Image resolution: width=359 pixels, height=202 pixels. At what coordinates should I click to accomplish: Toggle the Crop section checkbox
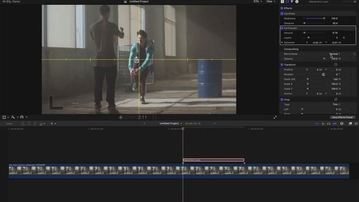282,100
